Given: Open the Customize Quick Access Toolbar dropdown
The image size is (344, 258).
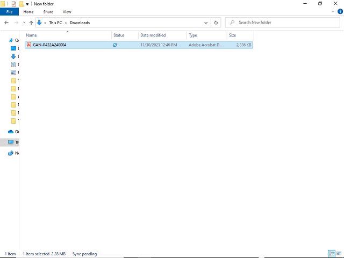Looking at the screenshot, I should [27, 4].
